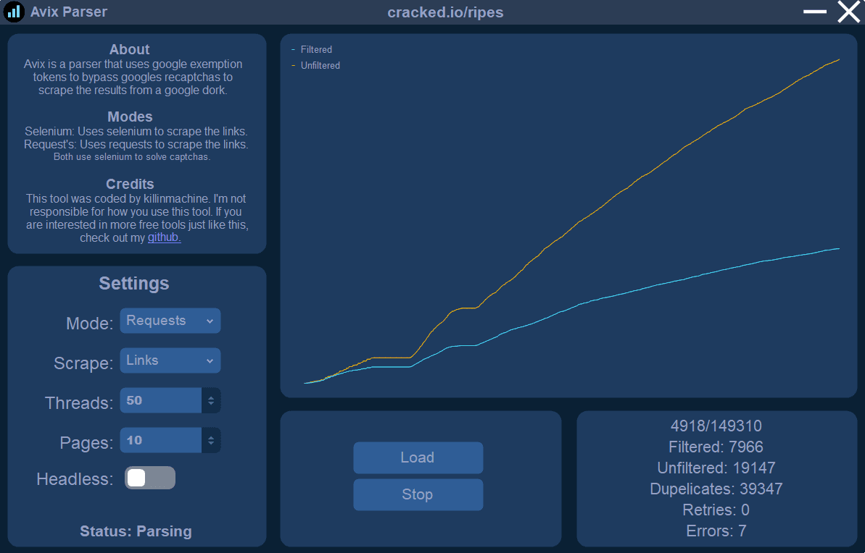The width and height of the screenshot is (865, 553).
Task: Toggle the Headless switch
Action: pyautogui.click(x=150, y=478)
